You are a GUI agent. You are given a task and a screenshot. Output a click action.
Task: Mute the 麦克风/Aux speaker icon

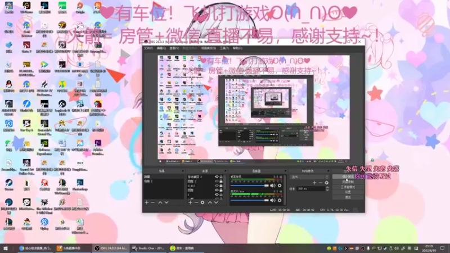(x=273, y=200)
